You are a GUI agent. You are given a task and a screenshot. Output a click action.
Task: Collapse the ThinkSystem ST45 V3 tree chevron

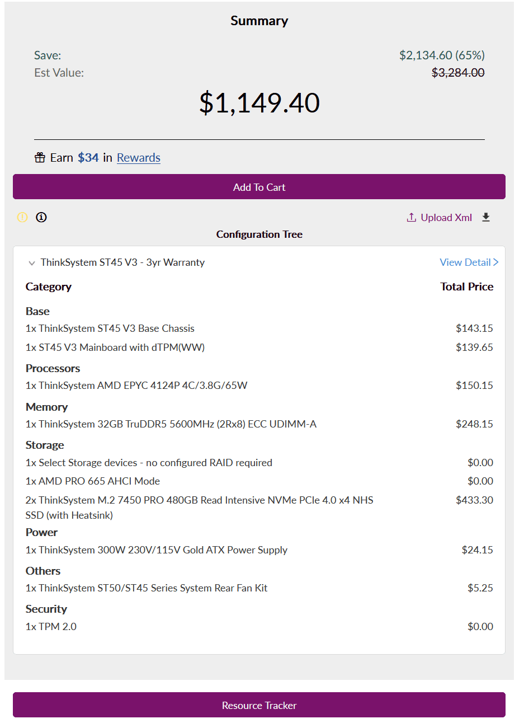coord(32,263)
